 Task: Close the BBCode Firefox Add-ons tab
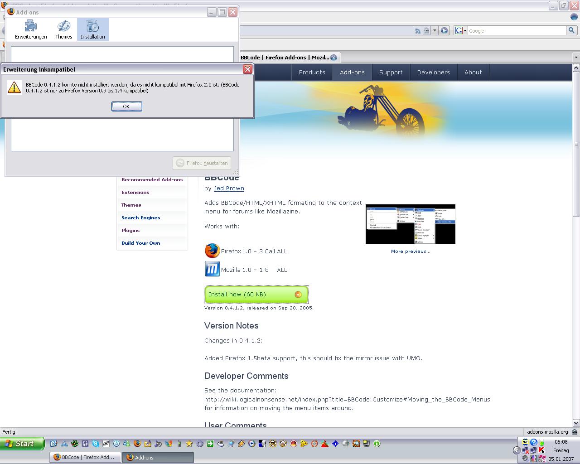pos(334,58)
